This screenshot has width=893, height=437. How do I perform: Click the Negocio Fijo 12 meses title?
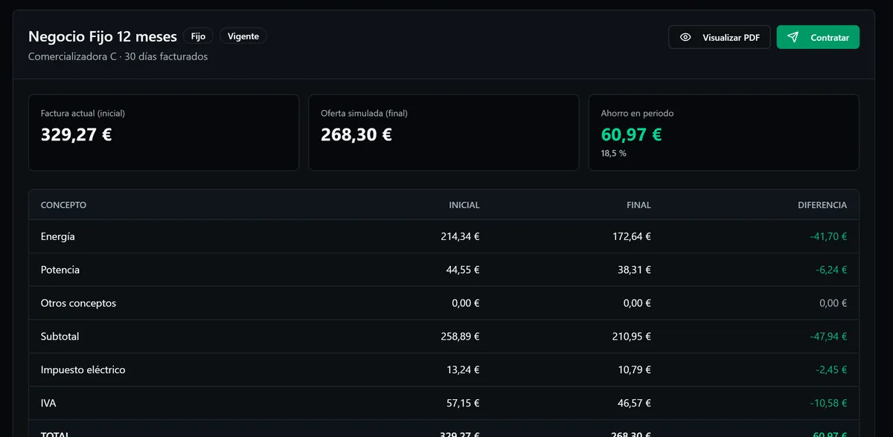pos(103,36)
